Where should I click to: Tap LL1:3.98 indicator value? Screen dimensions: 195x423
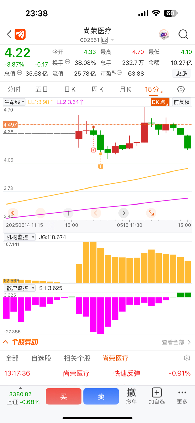41,102
